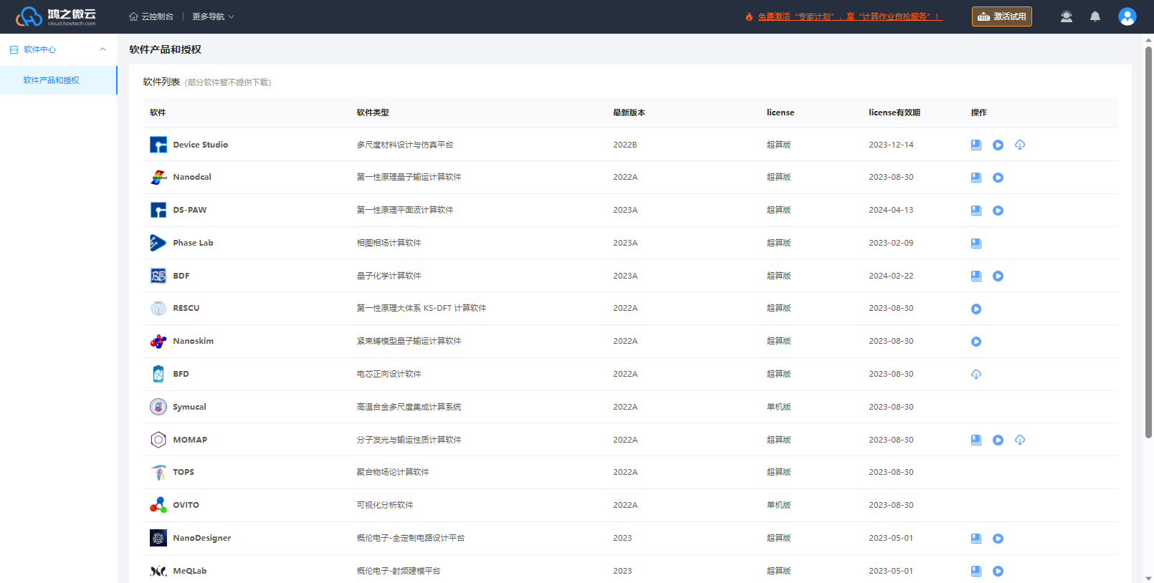Click 可视化分析软件 type cell

385,505
